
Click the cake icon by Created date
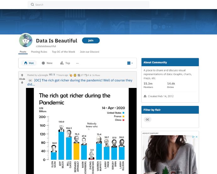pos(145,96)
